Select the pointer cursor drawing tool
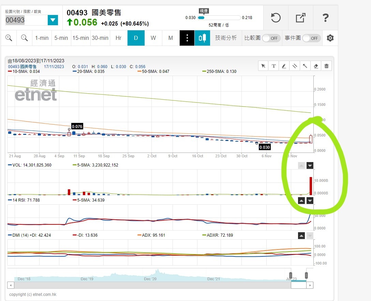 tap(263, 66)
